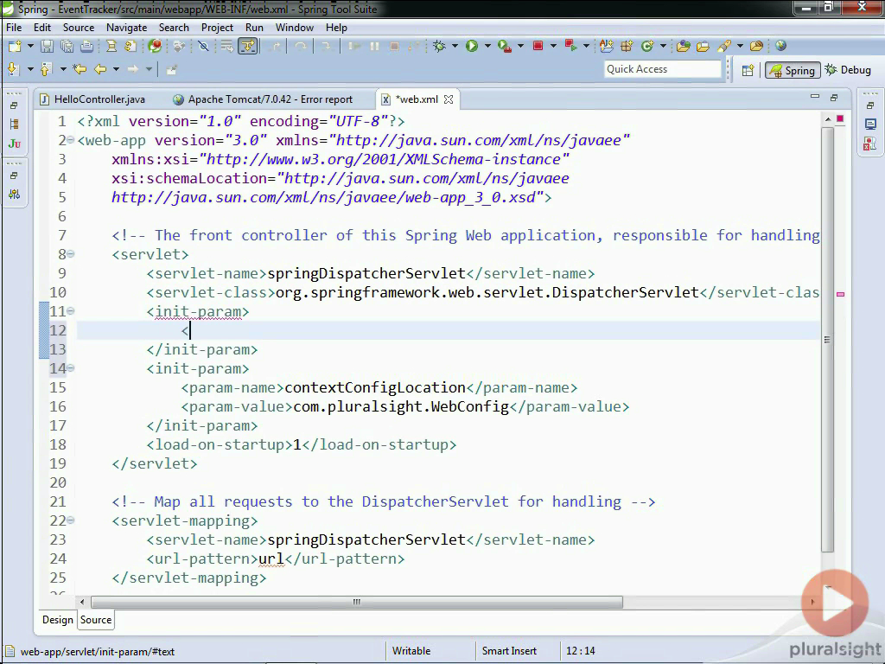Switch to the Spring perspective
This screenshot has height=664, width=885.
(x=792, y=70)
